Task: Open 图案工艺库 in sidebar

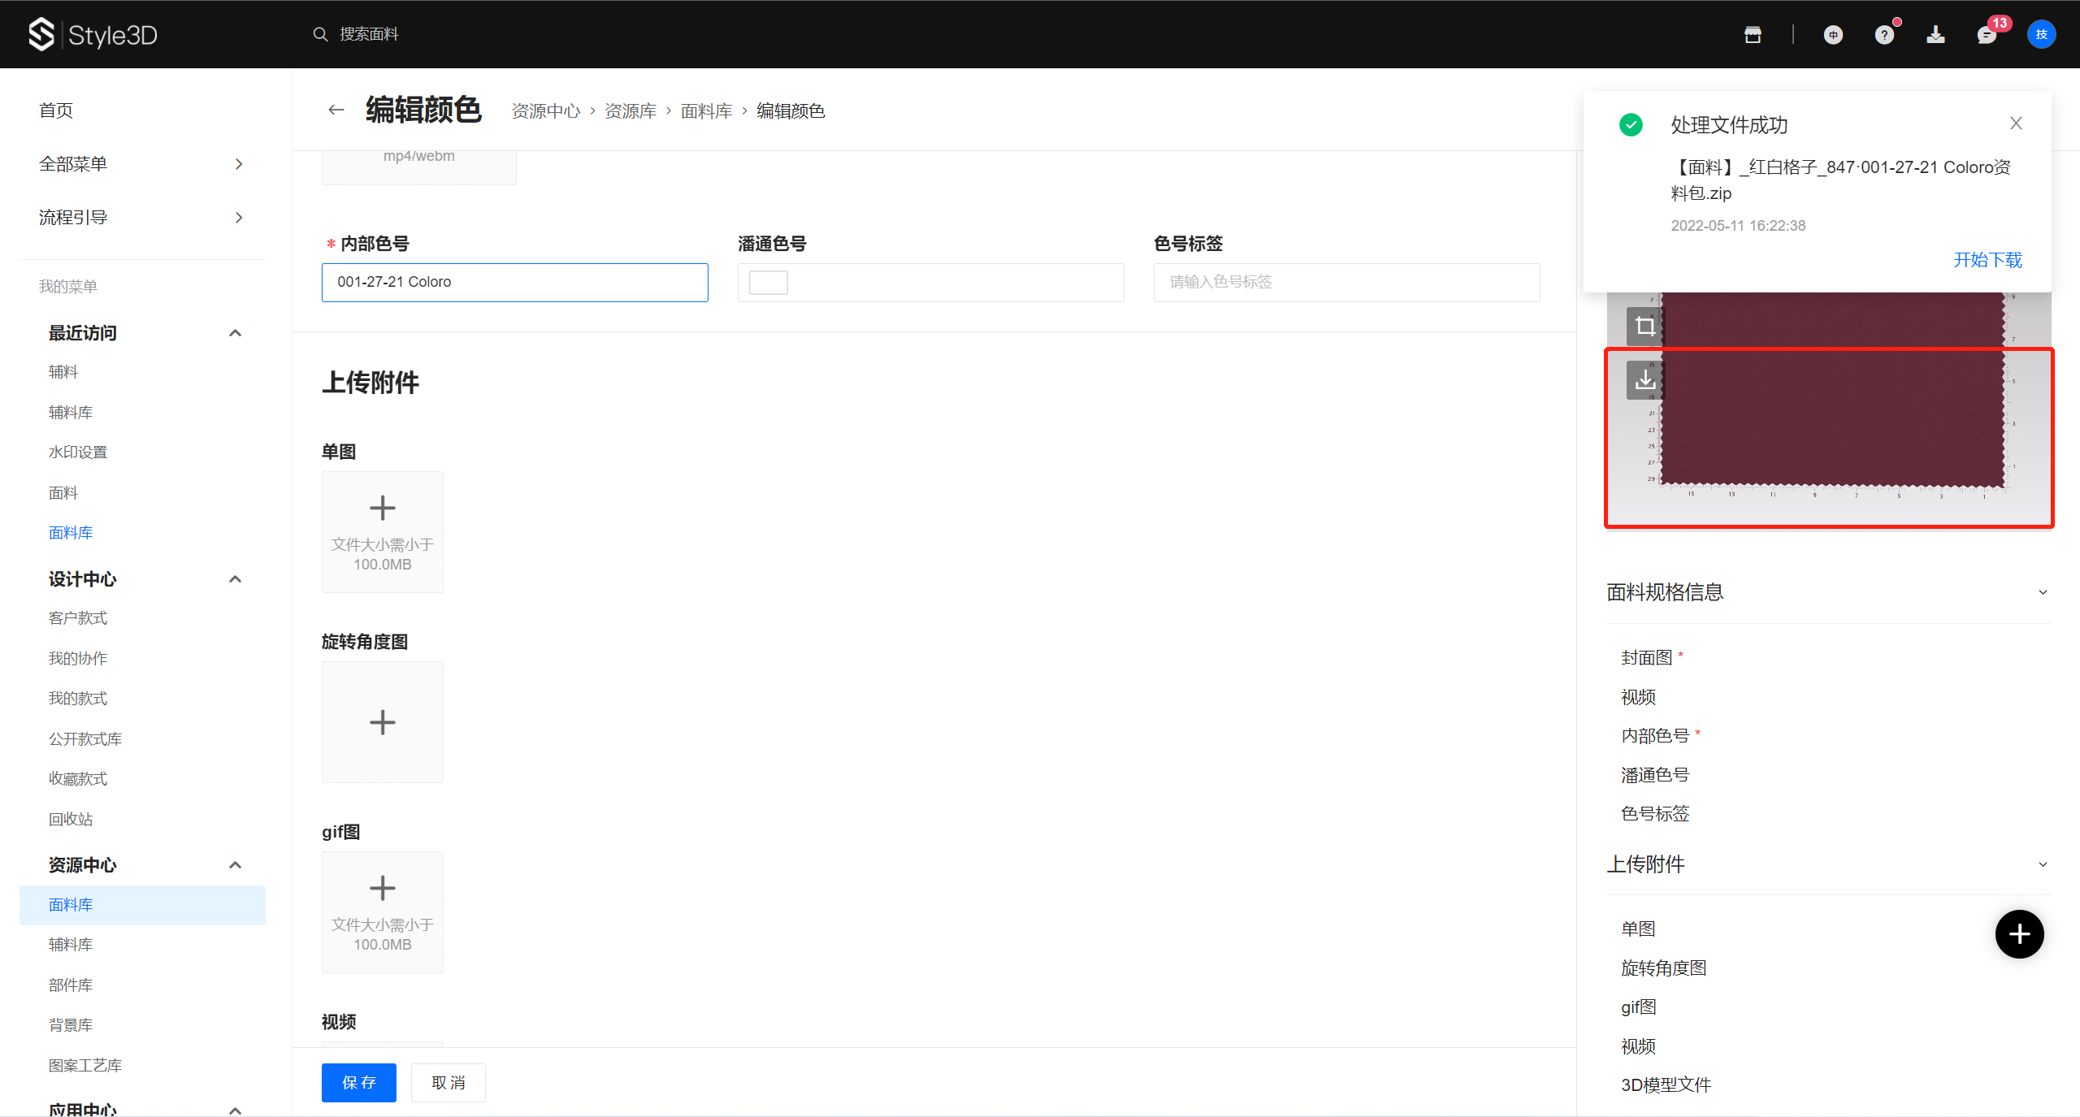Action: [x=85, y=1066]
